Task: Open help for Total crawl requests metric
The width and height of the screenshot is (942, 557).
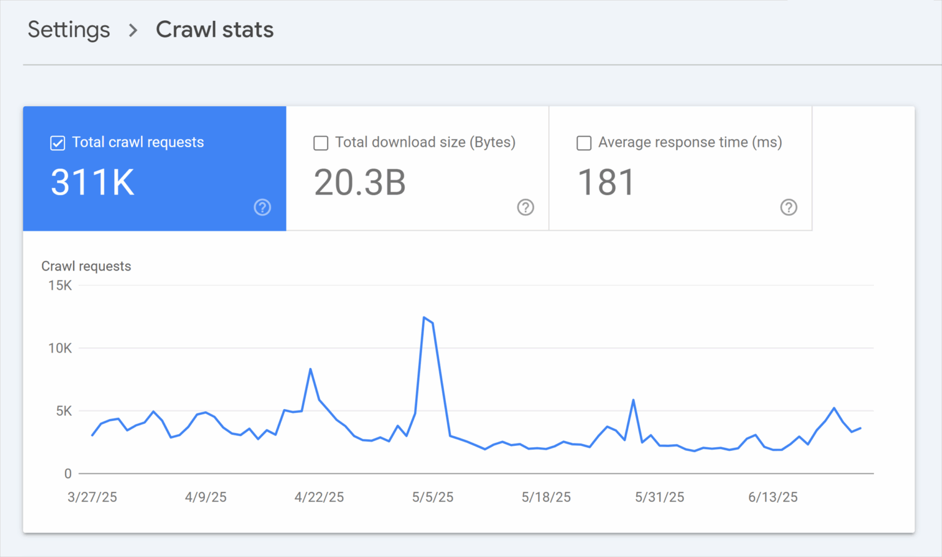Action: 262,207
